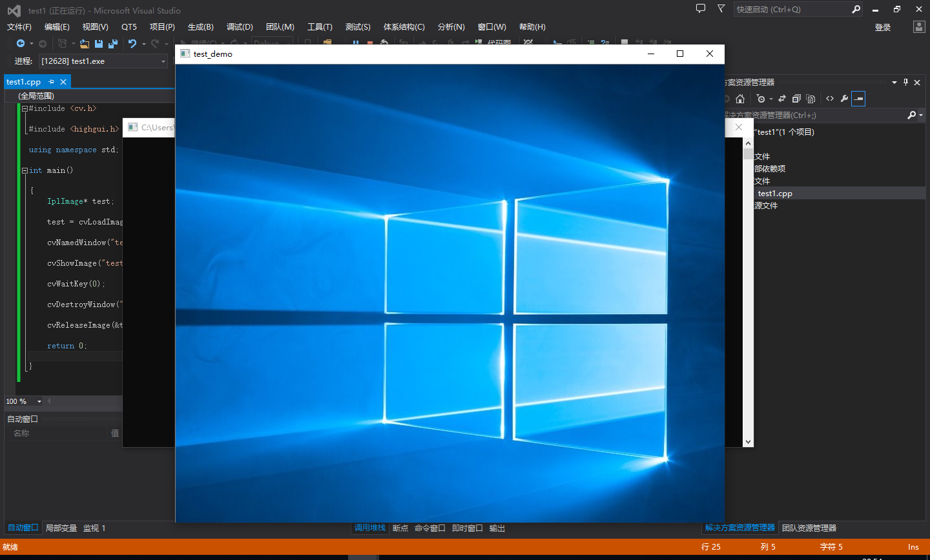Open the undo history dropdown arrow
This screenshot has height=560, width=930.
[143, 44]
